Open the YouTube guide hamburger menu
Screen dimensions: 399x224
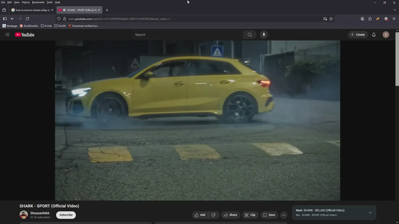pos(7,35)
